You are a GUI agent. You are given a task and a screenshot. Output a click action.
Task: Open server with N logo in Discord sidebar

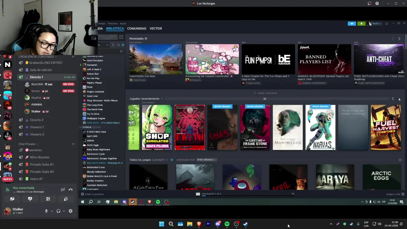8,65
